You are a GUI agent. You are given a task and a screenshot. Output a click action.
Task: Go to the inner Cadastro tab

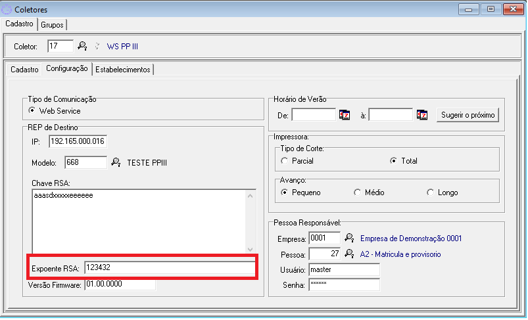pos(24,69)
